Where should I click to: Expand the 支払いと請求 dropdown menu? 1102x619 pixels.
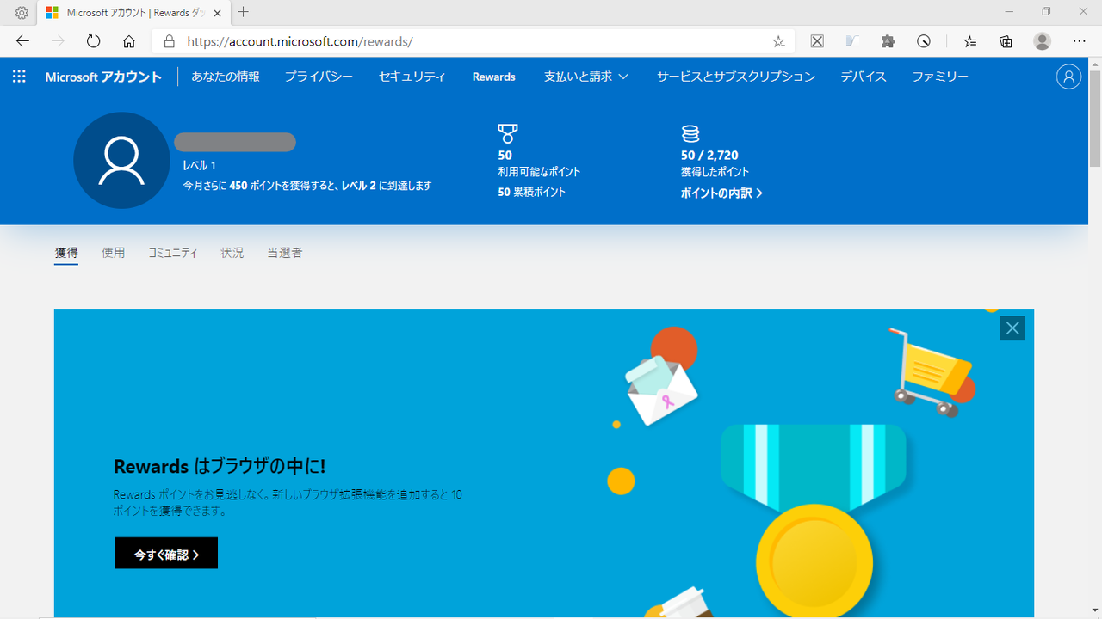click(x=586, y=77)
